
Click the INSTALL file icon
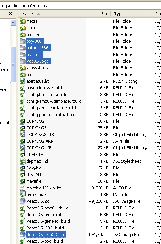tap(22, 175)
